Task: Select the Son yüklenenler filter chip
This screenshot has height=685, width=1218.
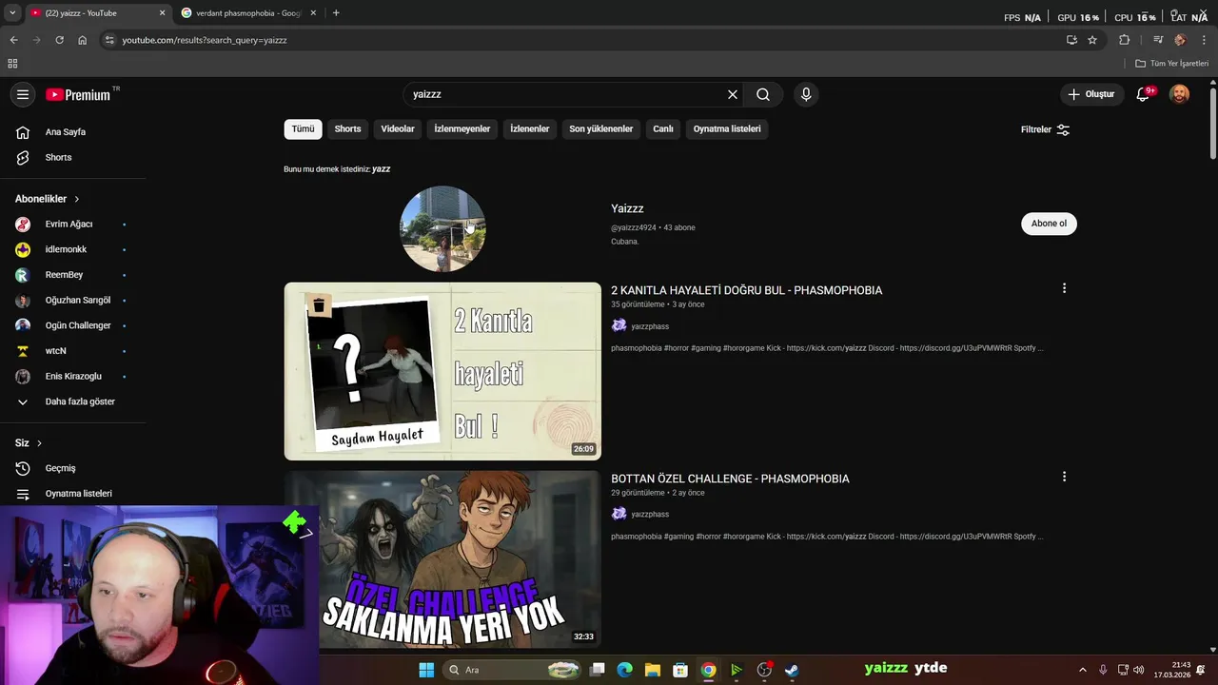Action: [601, 129]
